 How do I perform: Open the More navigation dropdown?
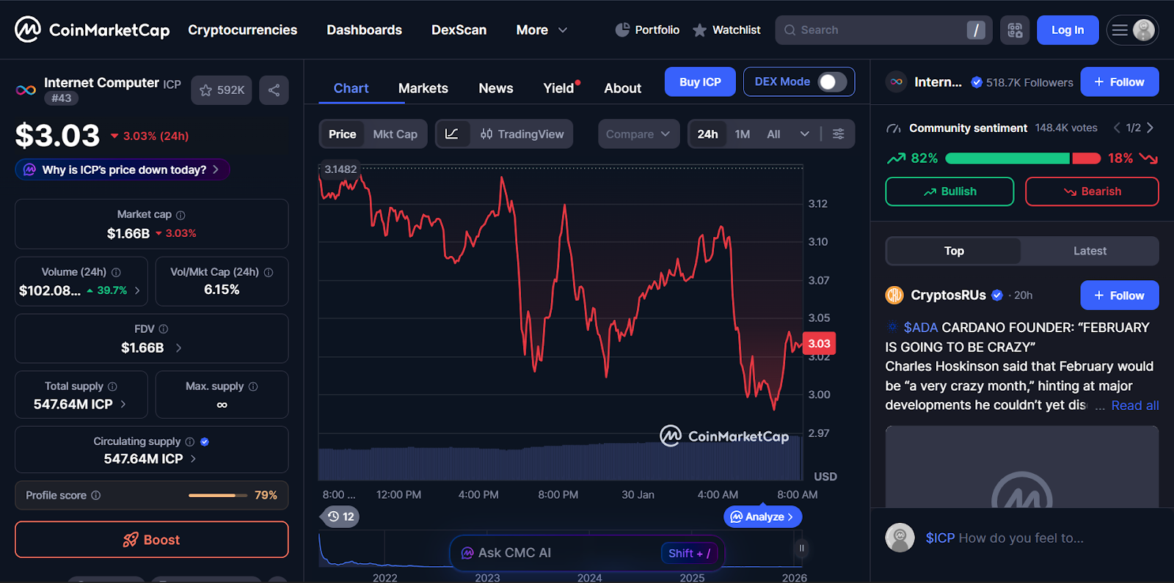[x=542, y=30]
